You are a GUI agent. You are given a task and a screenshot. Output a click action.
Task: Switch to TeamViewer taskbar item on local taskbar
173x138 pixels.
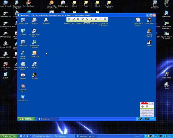point(65,136)
